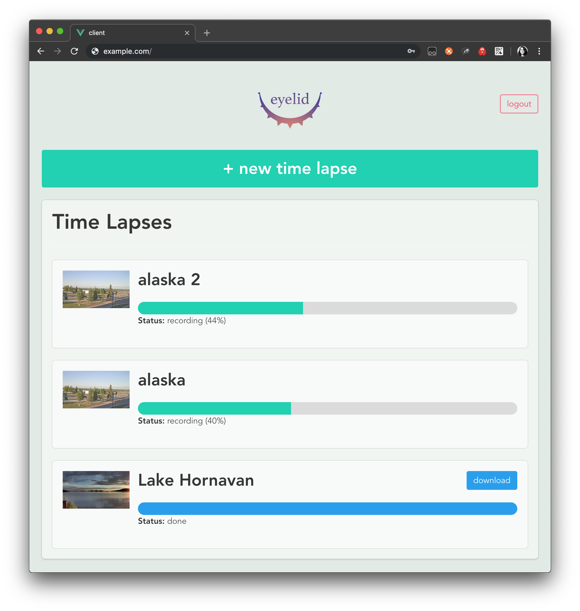Open the Chrome three-dot menu
This screenshot has width=580, height=611.
(x=539, y=51)
